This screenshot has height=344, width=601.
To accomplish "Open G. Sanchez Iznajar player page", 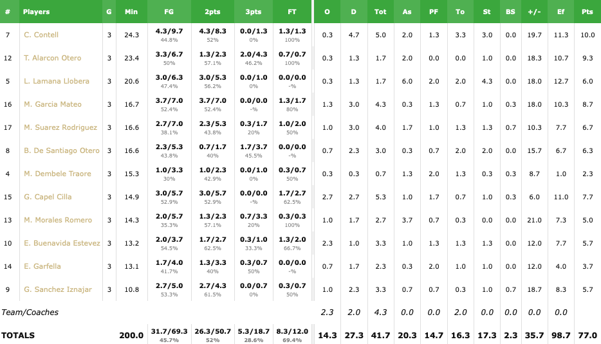I will click(58, 289).
